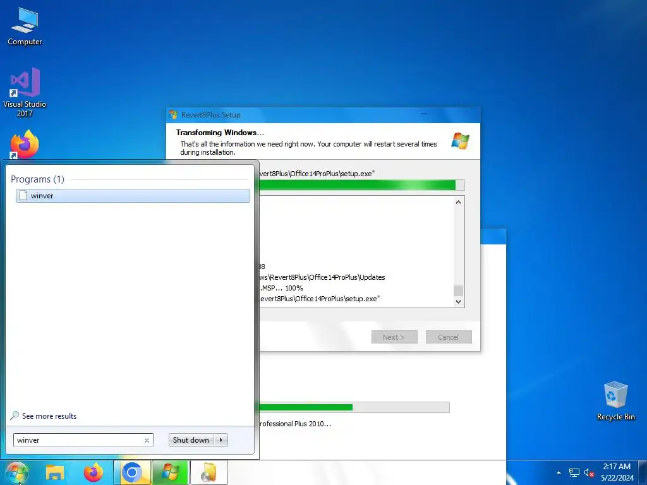Open the Computer desktop icon
Image resolution: width=647 pixels, height=485 pixels.
(25, 27)
